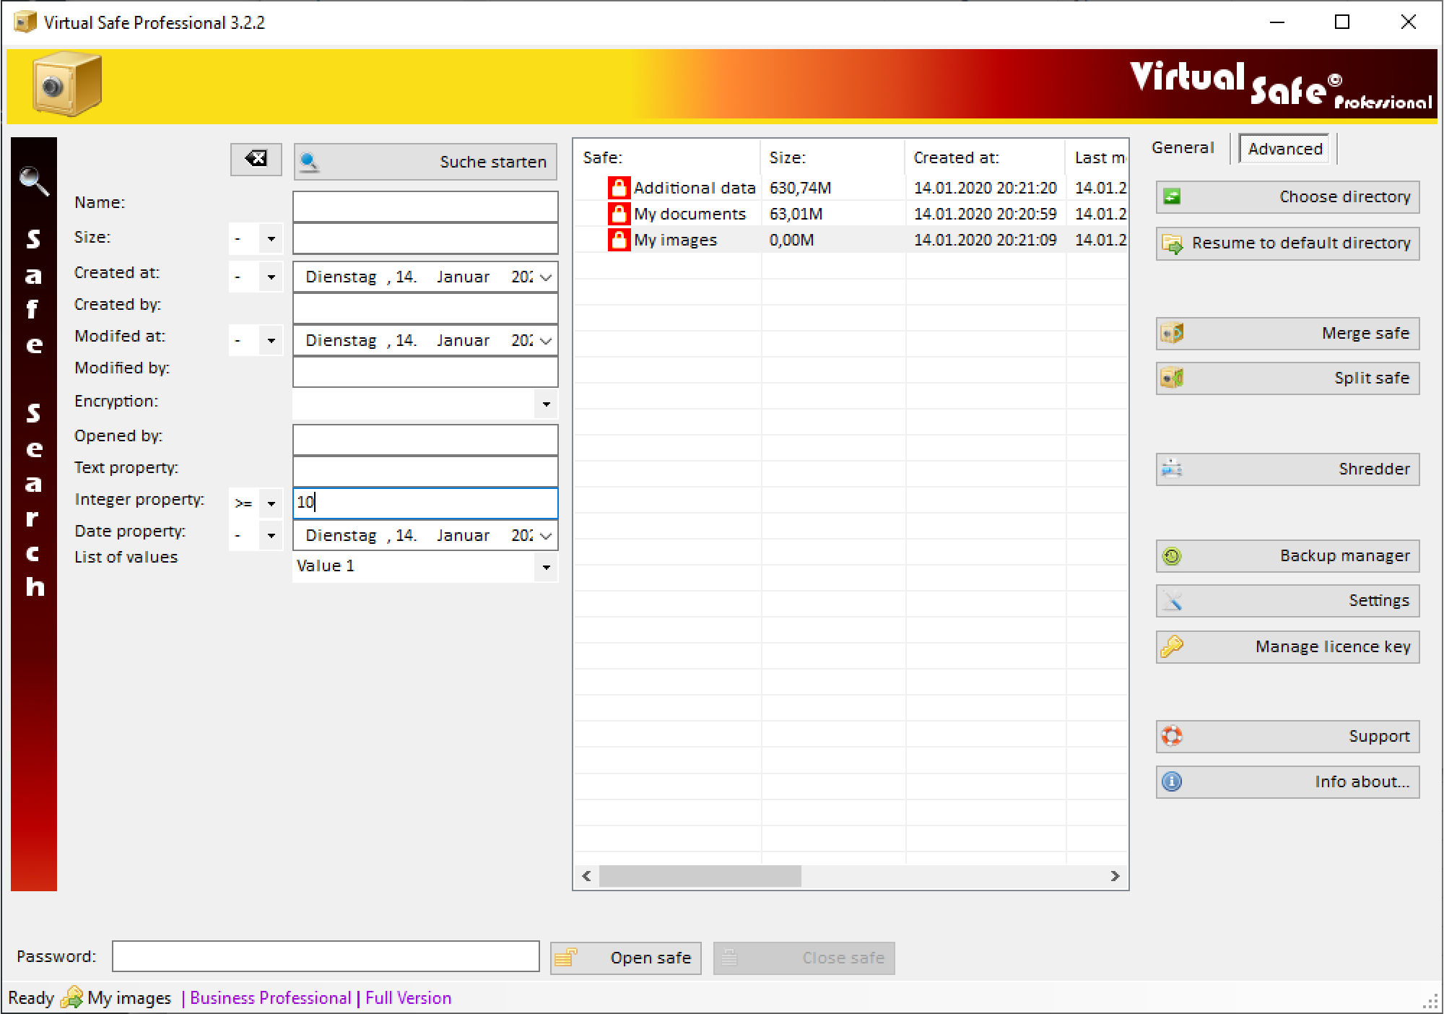Click the Settings button
This screenshot has width=1444, height=1014.
click(x=1287, y=601)
